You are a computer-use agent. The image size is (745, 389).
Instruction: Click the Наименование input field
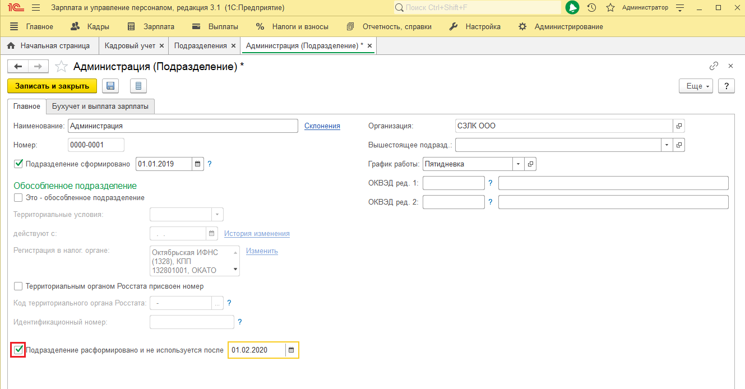tap(183, 126)
